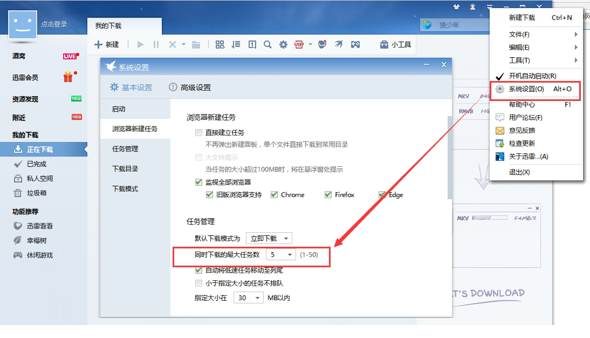
Task: Select 下载目录 in settings sidebar
Action: point(125,169)
